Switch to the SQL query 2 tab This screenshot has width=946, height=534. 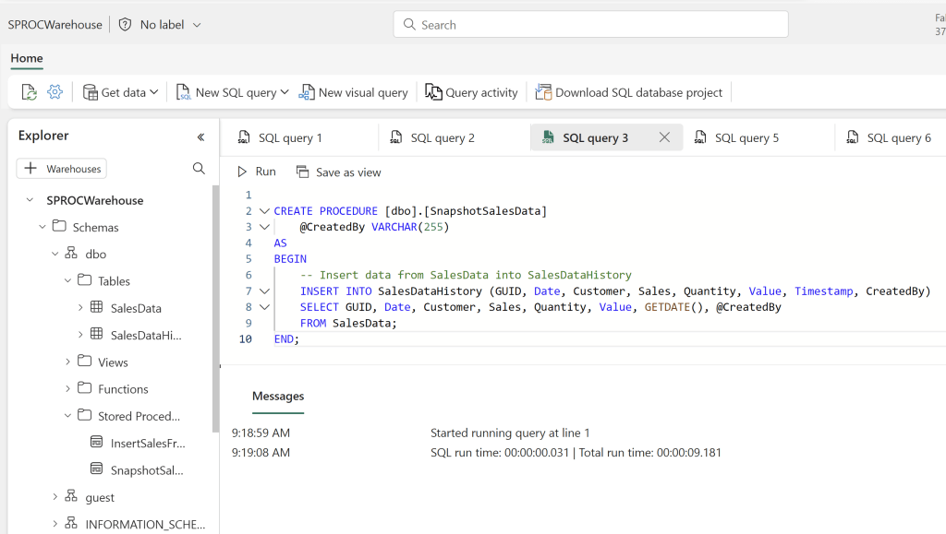tap(442, 138)
